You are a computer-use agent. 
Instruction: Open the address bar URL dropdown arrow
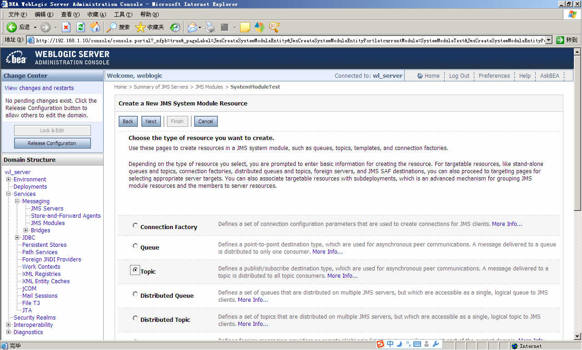[549, 40]
